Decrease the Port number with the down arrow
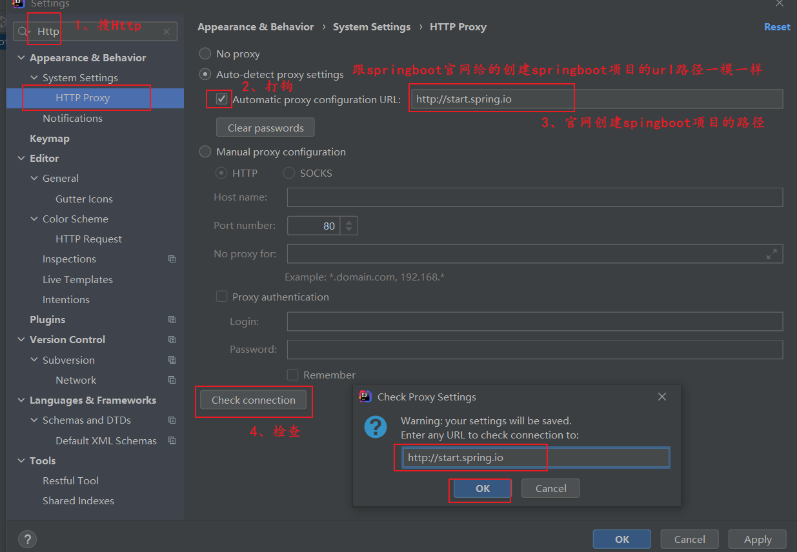Screen dimensions: 797x552 pyautogui.click(x=349, y=230)
